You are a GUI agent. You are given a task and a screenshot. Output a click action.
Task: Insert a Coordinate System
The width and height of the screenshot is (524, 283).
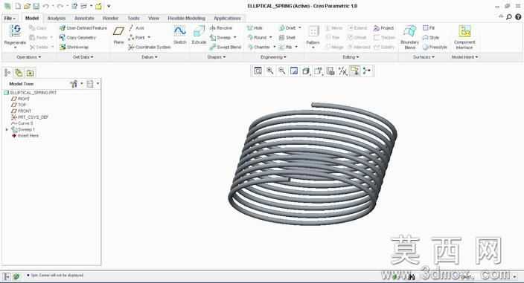tap(150, 47)
